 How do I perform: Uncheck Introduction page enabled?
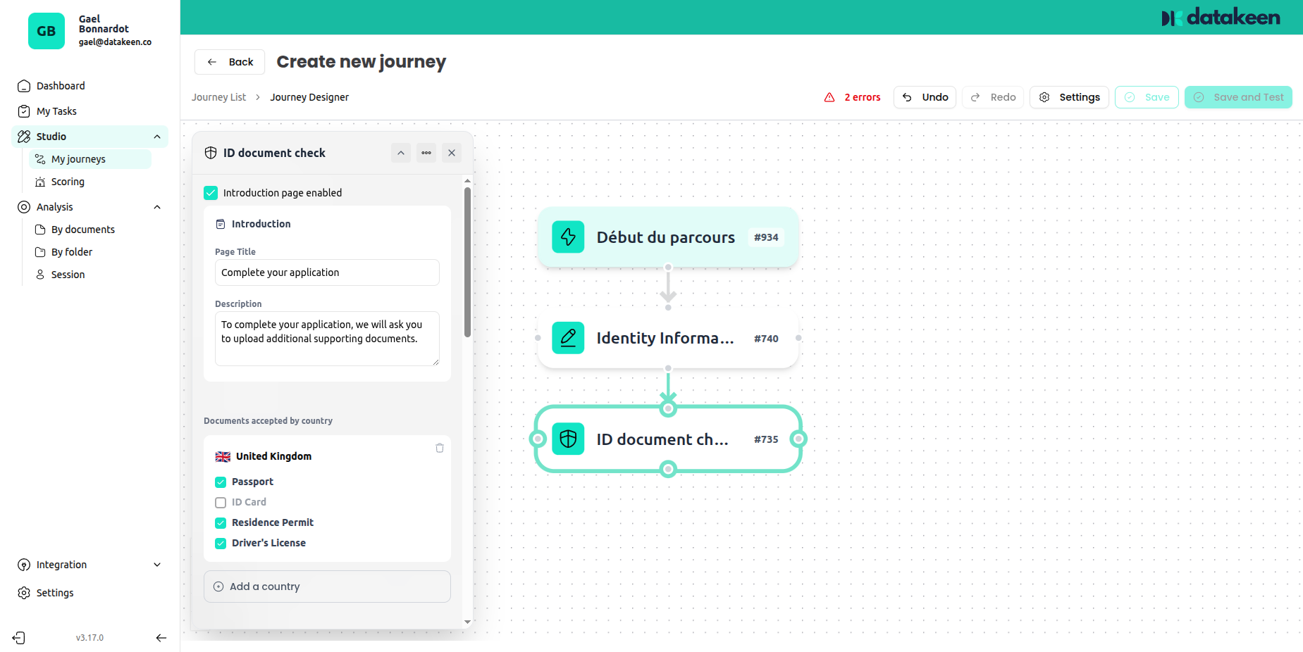point(210,192)
